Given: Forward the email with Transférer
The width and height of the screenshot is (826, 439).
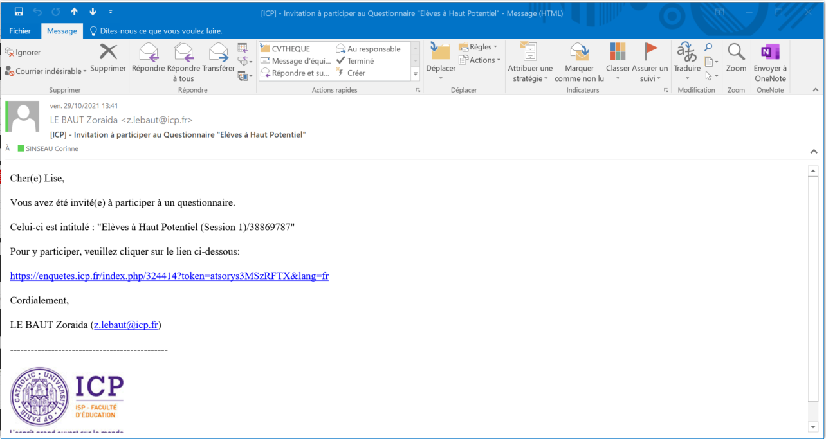Looking at the screenshot, I should pos(219,53).
